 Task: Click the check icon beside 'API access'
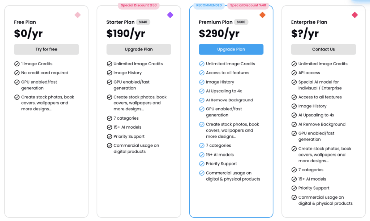coord(294,73)
